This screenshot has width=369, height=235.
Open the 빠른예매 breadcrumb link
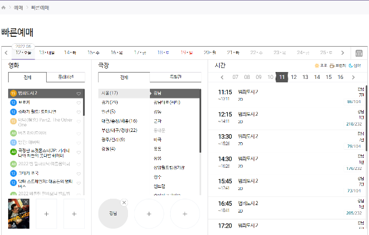tap(40, 7)
